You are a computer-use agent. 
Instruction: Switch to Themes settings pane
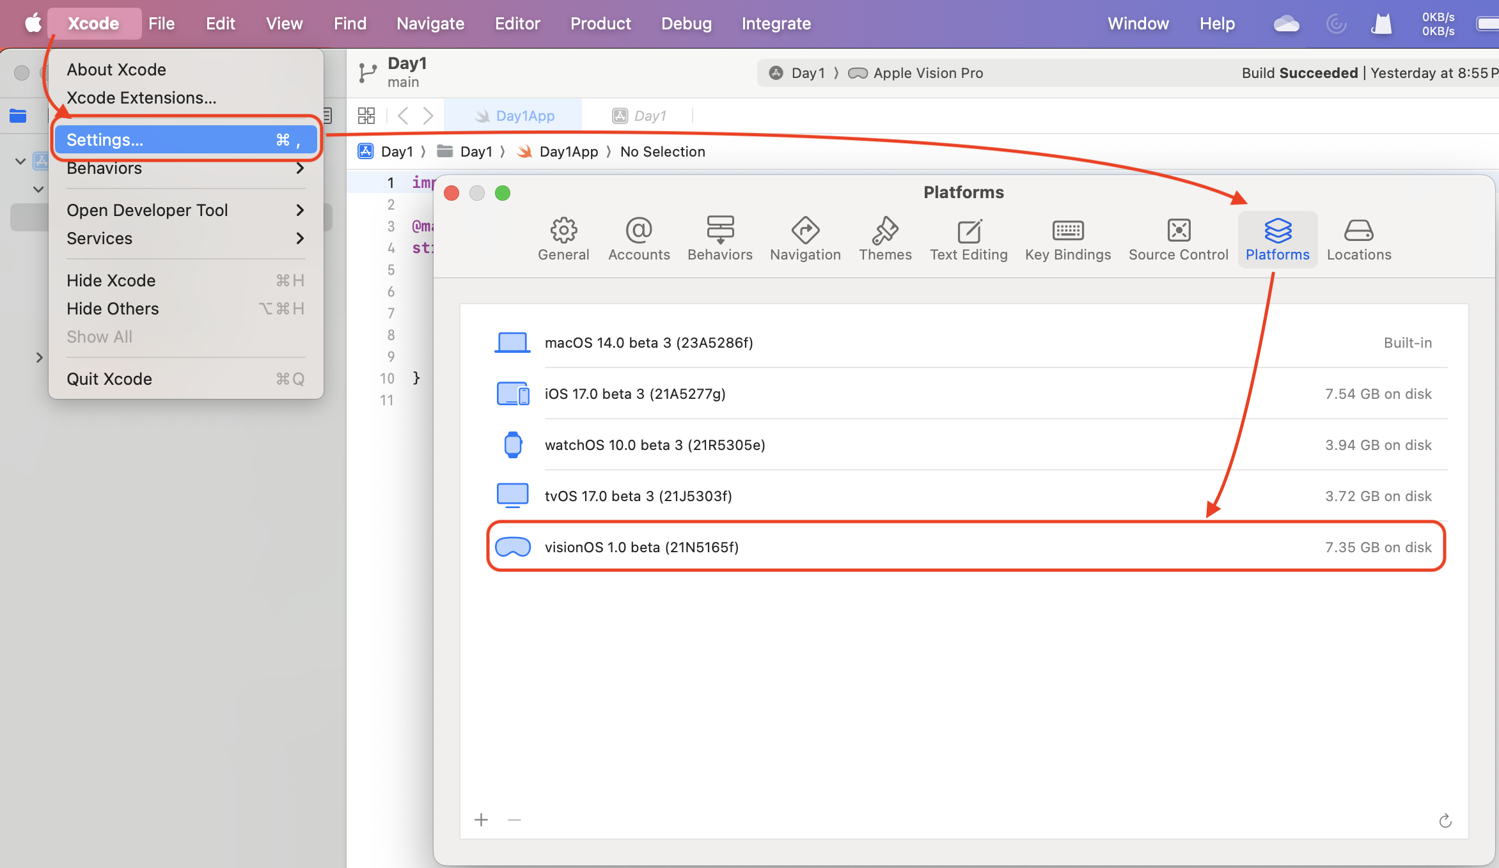coord(884,239)
